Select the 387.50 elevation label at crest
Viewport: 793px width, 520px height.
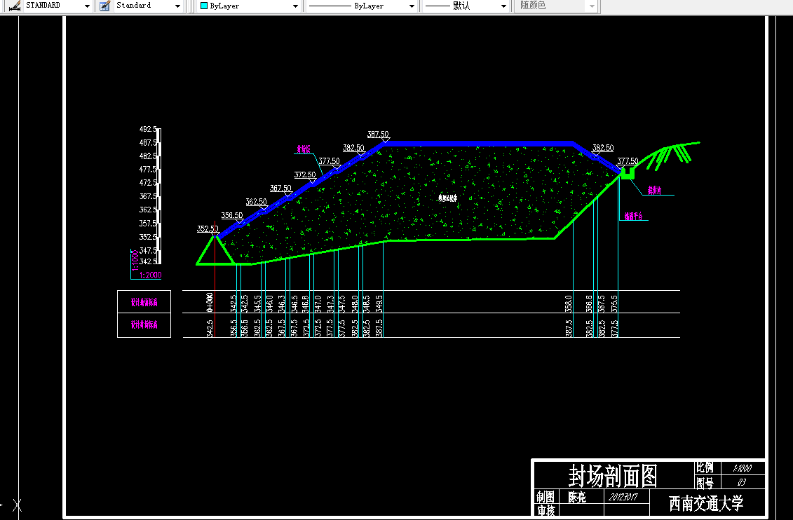tap(378, 135)
